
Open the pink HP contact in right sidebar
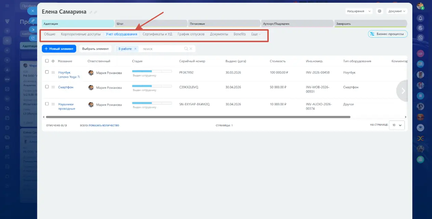420,54
